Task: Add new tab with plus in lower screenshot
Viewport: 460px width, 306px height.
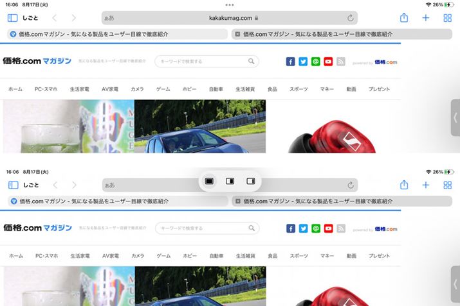Action: pos(426,185)
